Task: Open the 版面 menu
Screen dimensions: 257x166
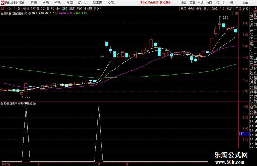Action: point(192,3)
